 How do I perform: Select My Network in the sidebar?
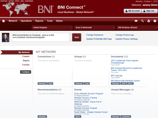(17, 52)
